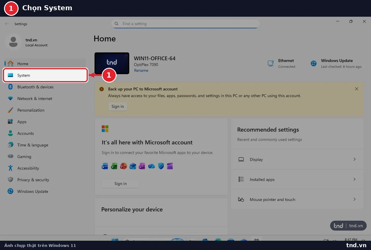The height and width of the screenshot is (250, 371).
Task: Expand the Installed apps chevron
Action: click(354, 179)
